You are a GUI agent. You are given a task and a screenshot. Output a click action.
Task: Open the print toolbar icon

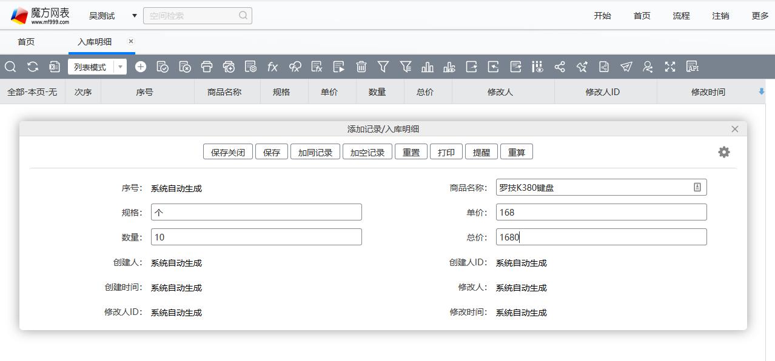point(206,67)
